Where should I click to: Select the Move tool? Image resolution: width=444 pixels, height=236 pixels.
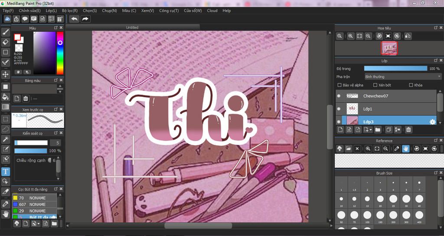pyautogui.click(x=5, y=74)
